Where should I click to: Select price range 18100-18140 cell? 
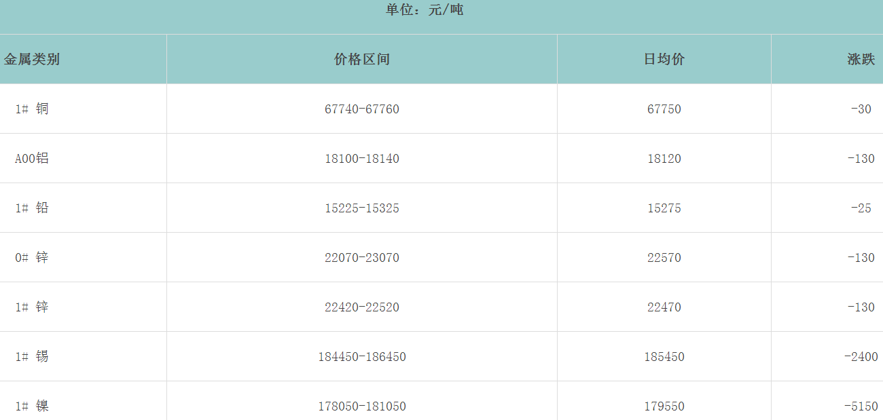[361, 159]
